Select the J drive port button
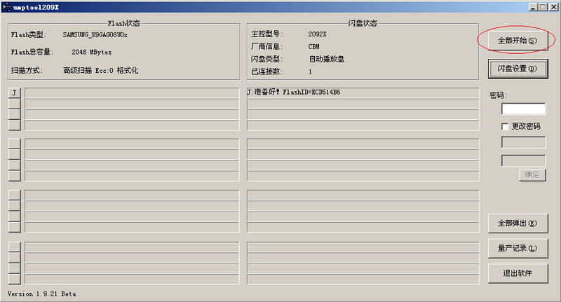Screen dimensions: 561x302 click(15, 93)
